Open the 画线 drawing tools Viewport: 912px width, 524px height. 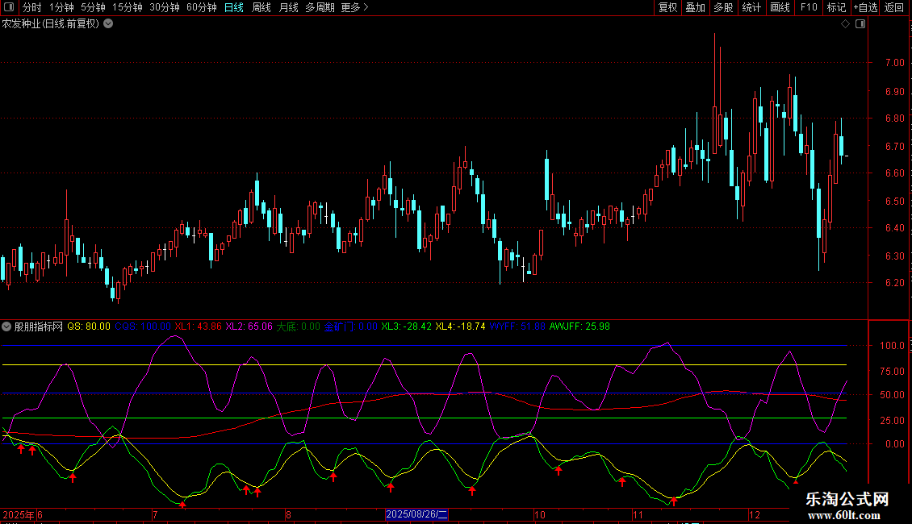[x=780, y=7]
